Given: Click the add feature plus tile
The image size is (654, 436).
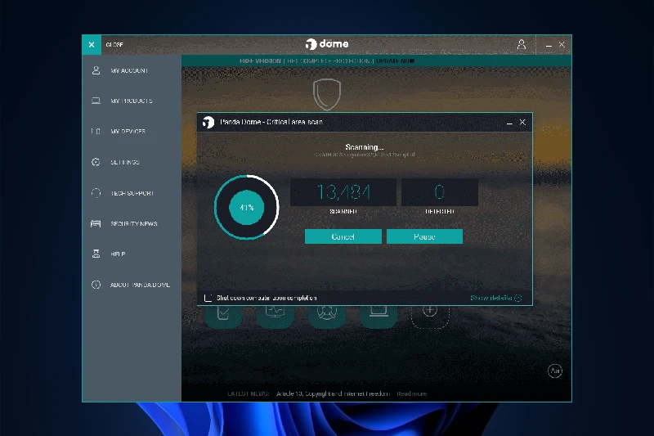Looking at the screenshot, I should pyautogui.click(x=430, y=311).
